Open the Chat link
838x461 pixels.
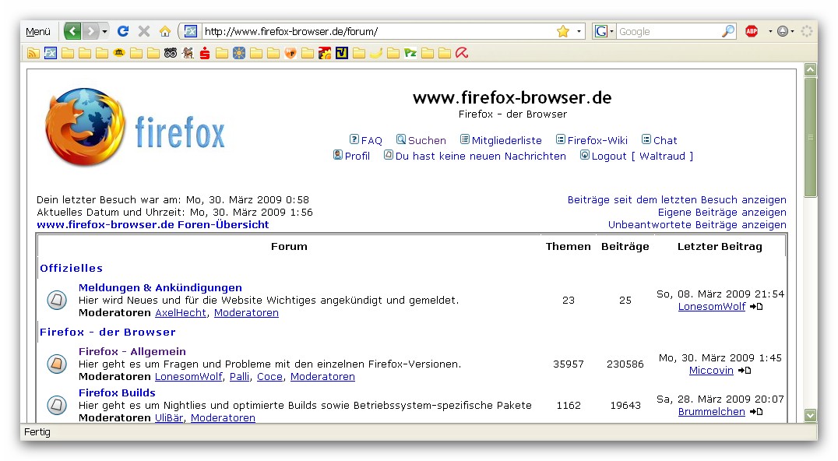[659, 140]
